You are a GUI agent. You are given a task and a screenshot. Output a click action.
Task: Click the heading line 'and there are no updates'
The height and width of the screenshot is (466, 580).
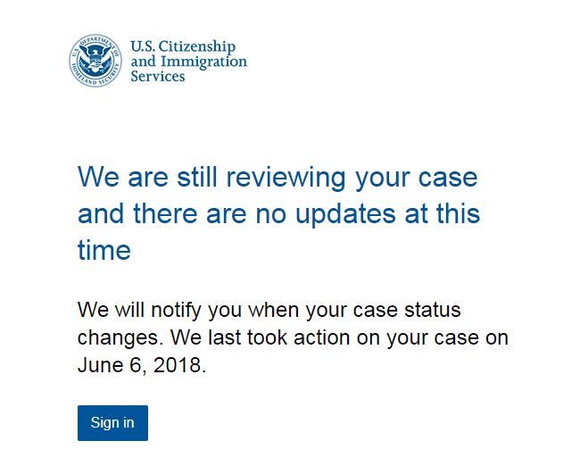(x=236, y=214)
